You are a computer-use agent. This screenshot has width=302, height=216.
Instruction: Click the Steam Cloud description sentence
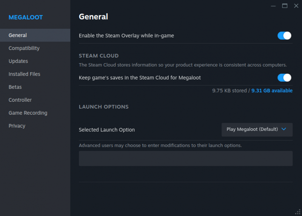click(x=183, y=65)
